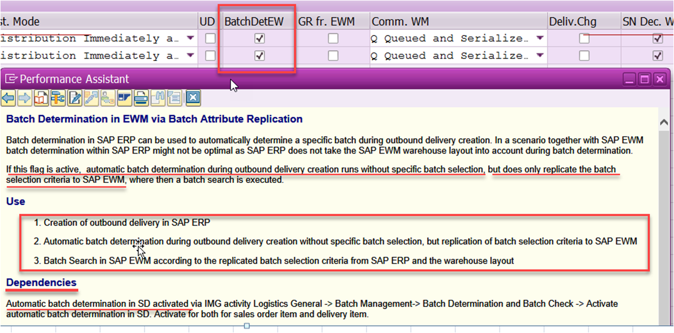Click 'Automatic batch determination in SD activated' text
Viewport: 674px width, 333px height.
point(98,304)
